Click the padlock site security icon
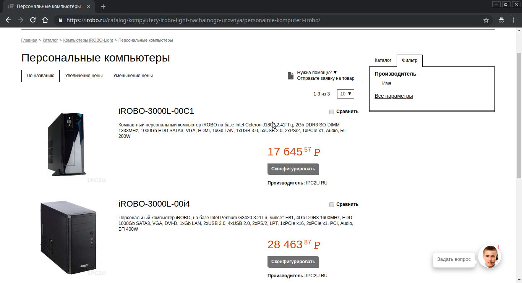 coord(60,20)
